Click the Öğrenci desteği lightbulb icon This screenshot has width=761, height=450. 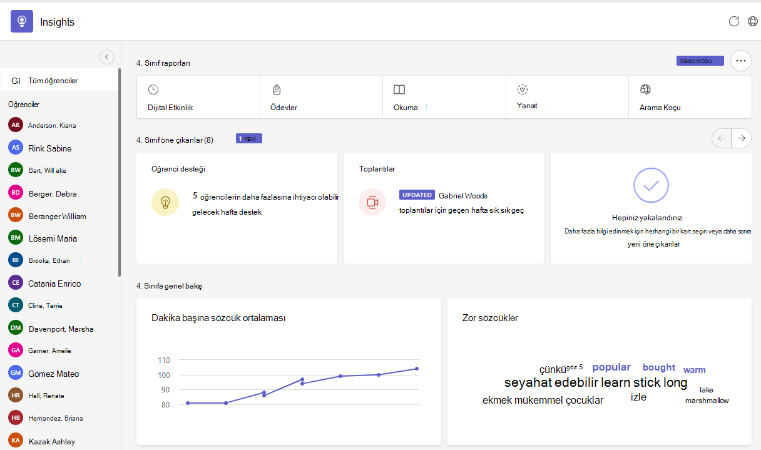tap(165, 202)
